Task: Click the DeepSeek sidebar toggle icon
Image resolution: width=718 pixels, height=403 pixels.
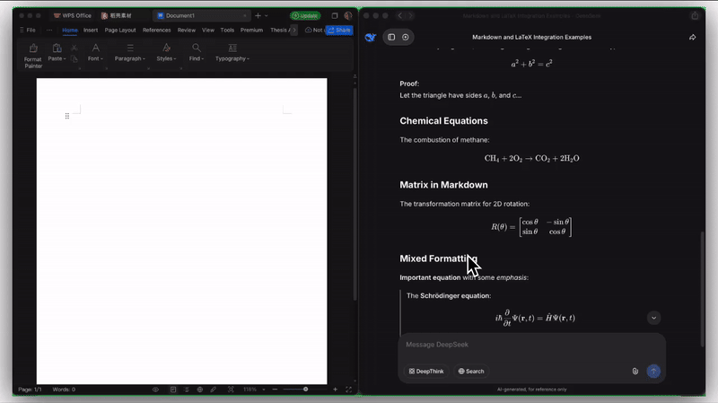Action: point(391,37)
